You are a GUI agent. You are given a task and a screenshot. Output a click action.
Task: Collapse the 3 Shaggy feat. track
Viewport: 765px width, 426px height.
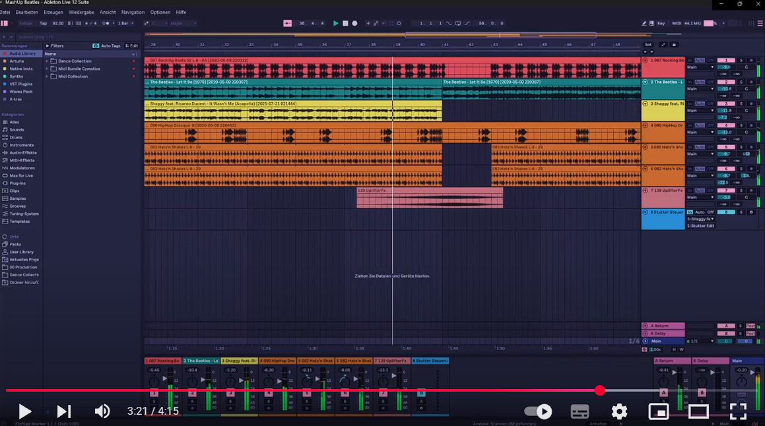click(x=645, y=104)
